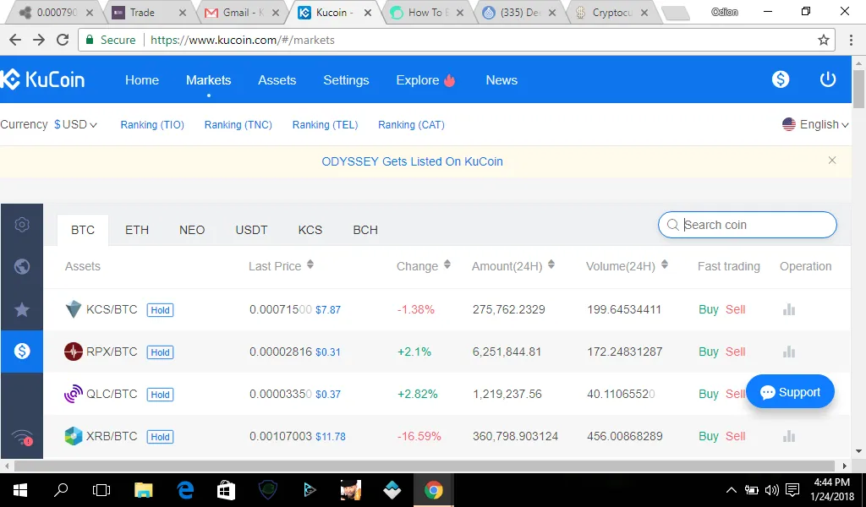Click the browser address bar URL
The height and width of the screenshot is (507, 866).
(x=243, y=40)
